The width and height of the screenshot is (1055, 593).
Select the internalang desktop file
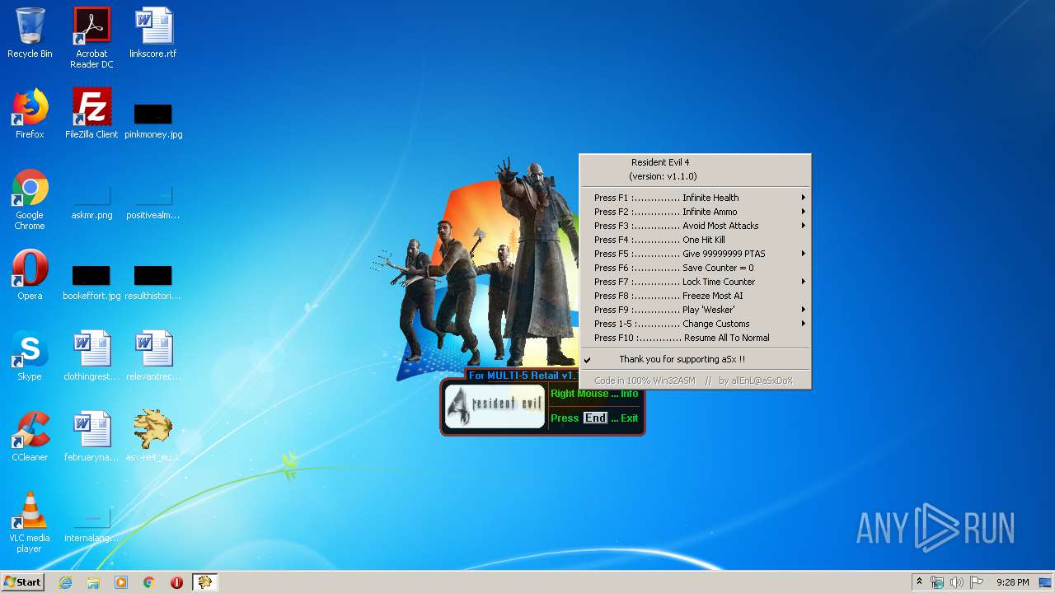91,525
